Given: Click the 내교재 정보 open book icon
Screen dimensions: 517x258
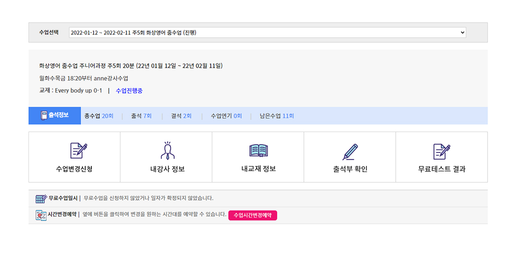Looking at the screenshot, I should click(x=258, y=151).
